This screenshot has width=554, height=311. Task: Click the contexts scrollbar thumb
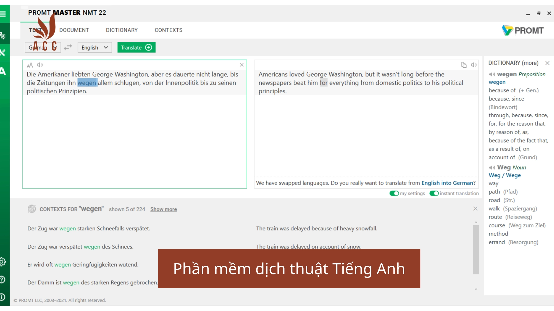coord(476,249)
